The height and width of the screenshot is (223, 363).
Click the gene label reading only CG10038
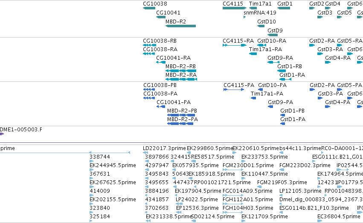(x=155, y=4)
